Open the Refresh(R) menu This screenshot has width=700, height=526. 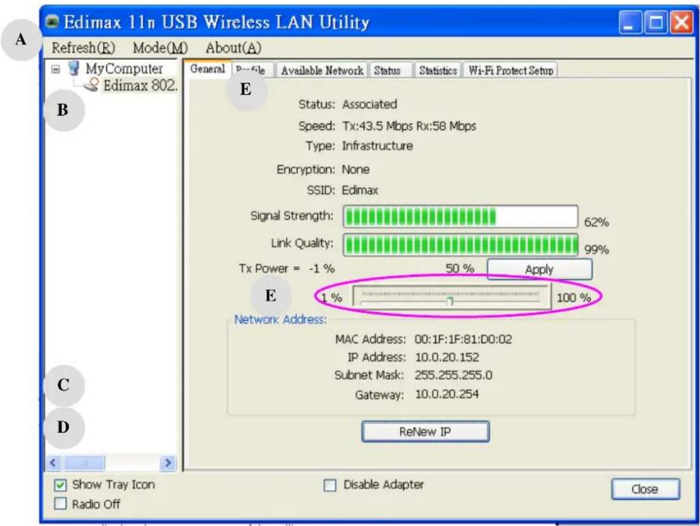point(83,48)
